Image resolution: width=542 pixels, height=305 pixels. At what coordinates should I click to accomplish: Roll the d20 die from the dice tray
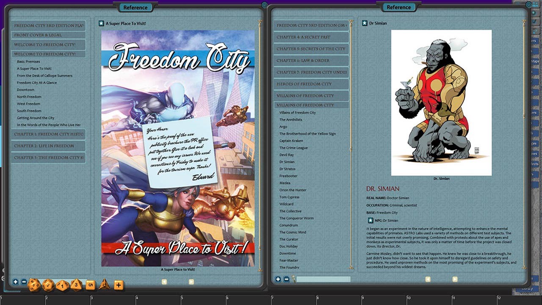pyautogui.click(x=34, y=285)
